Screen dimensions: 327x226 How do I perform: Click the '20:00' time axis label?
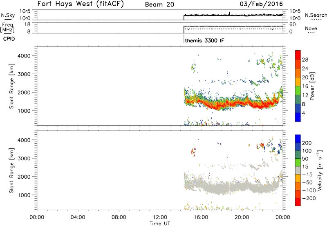pyautogui.click(x=242, y=217)
